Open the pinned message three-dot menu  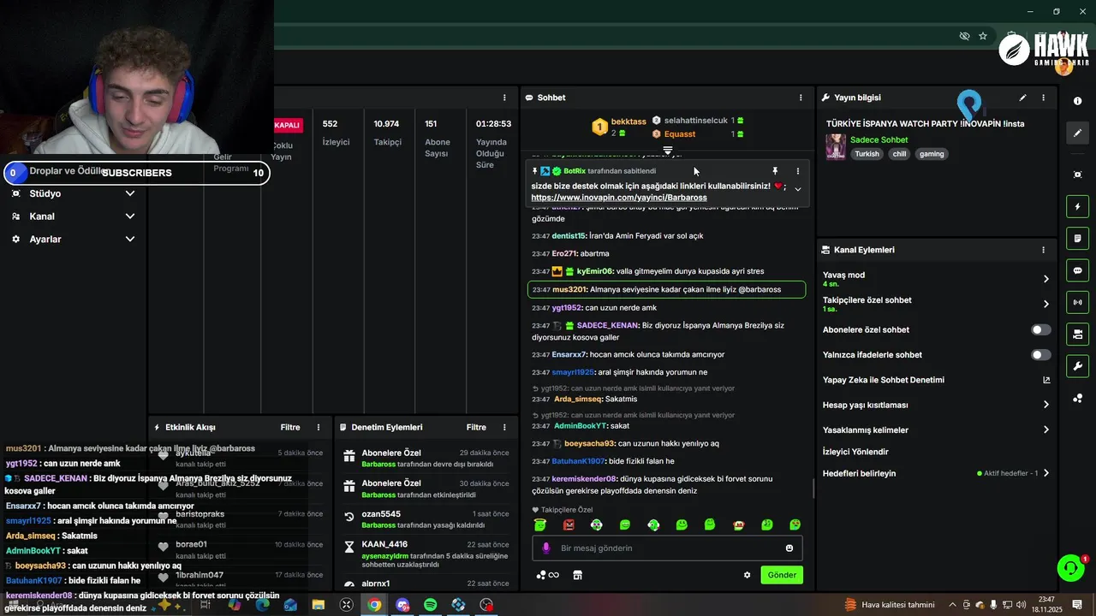tap(797, 171)
